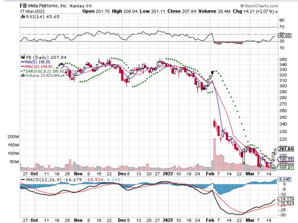
Task: Click the latest white candlestick near 207.84
Action: [x=275, y=152]
